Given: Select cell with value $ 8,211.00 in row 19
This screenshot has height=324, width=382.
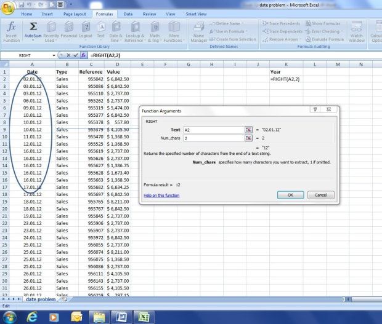Looking at the screenshot, I should pyautogui.click(x=118, y=202).
